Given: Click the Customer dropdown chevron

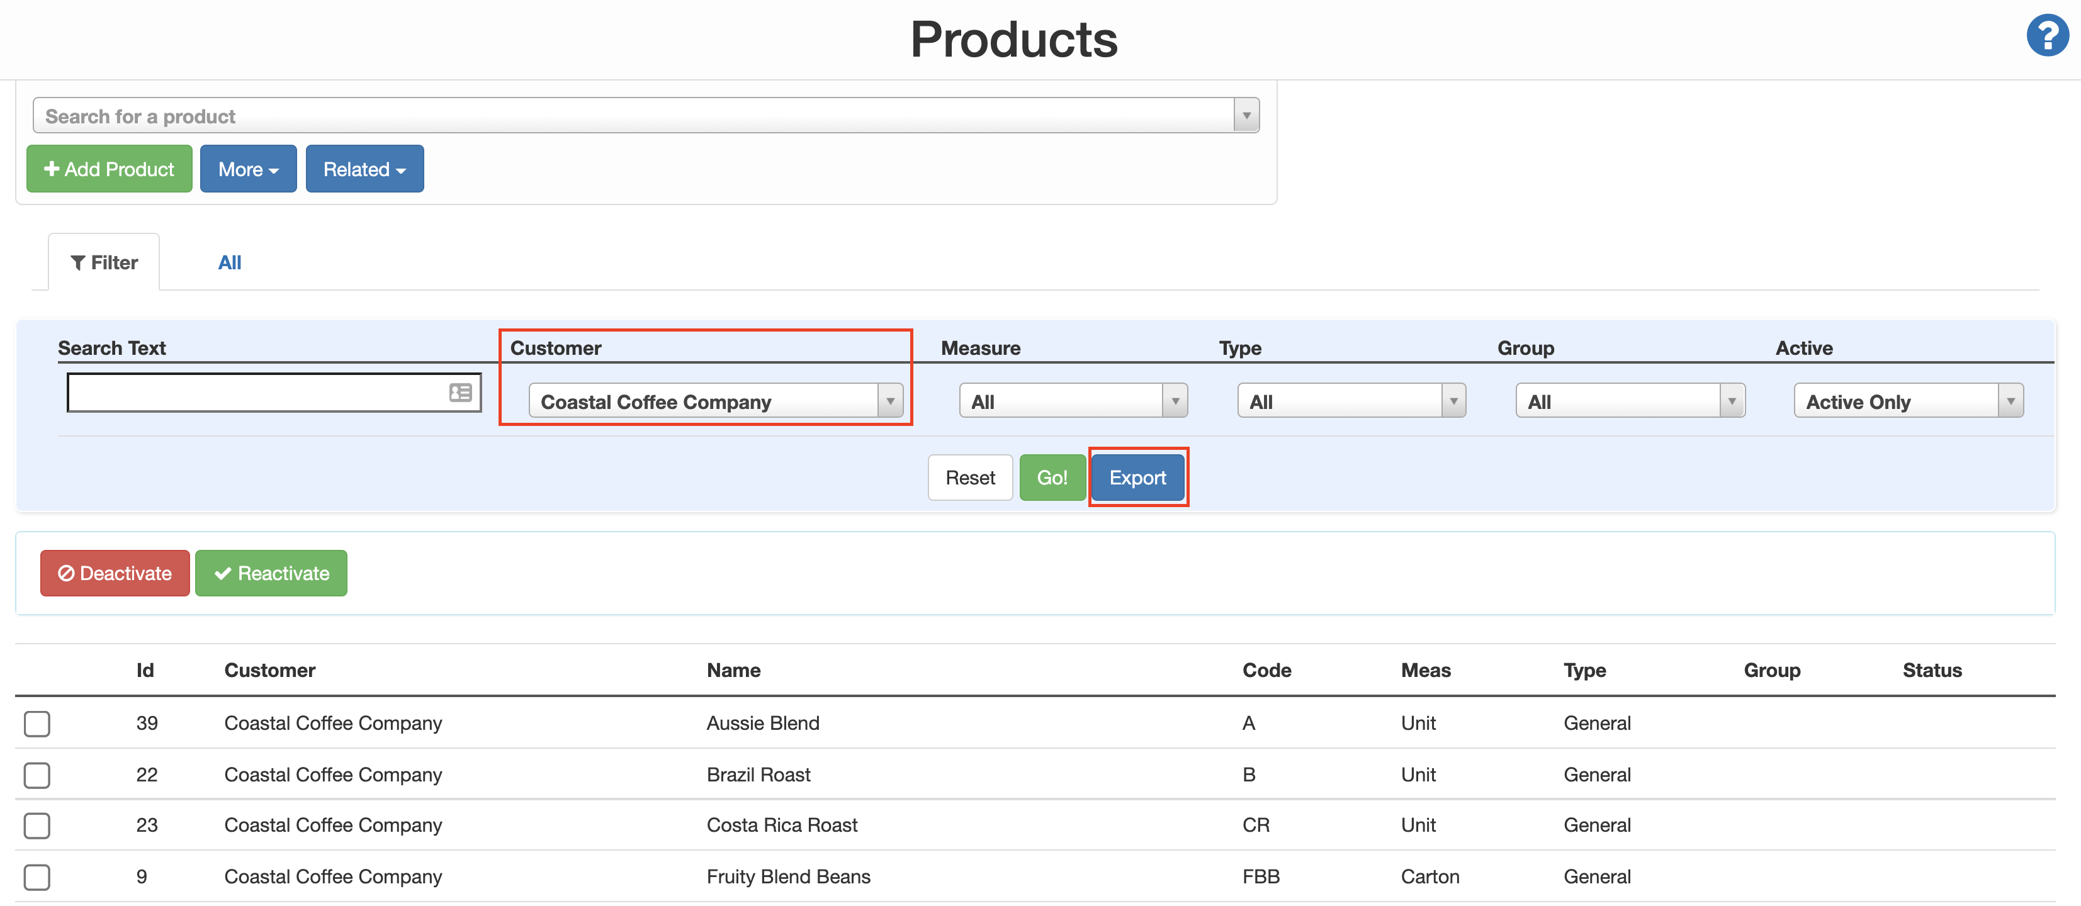Looking at the screenshot, I should pos(891,401).
